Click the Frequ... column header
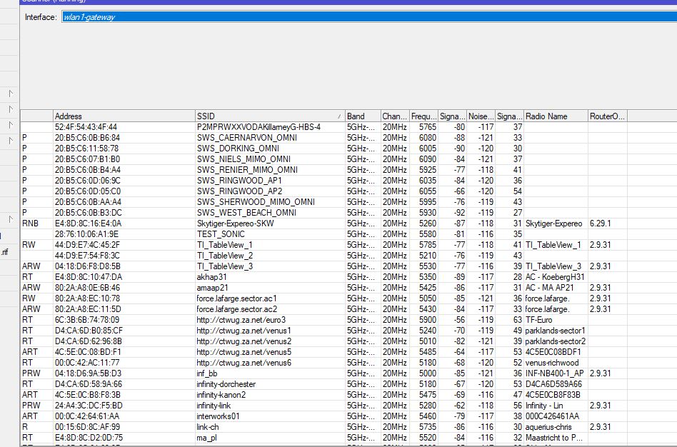The image size is (677, 447). tap(423, 116)
